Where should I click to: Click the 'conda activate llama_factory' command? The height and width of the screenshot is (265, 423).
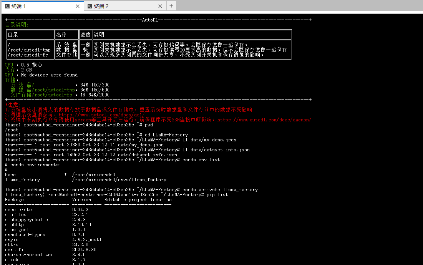pos(220,190)
